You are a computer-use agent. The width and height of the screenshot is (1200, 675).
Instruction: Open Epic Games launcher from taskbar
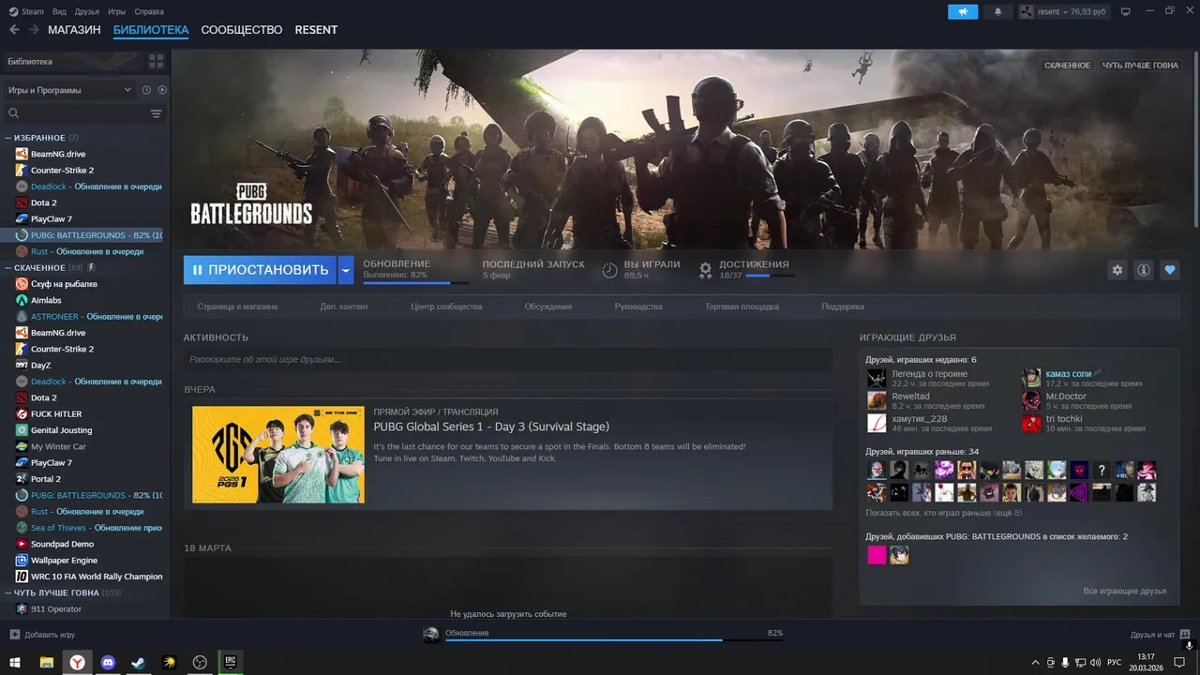(x=231, y=662)
